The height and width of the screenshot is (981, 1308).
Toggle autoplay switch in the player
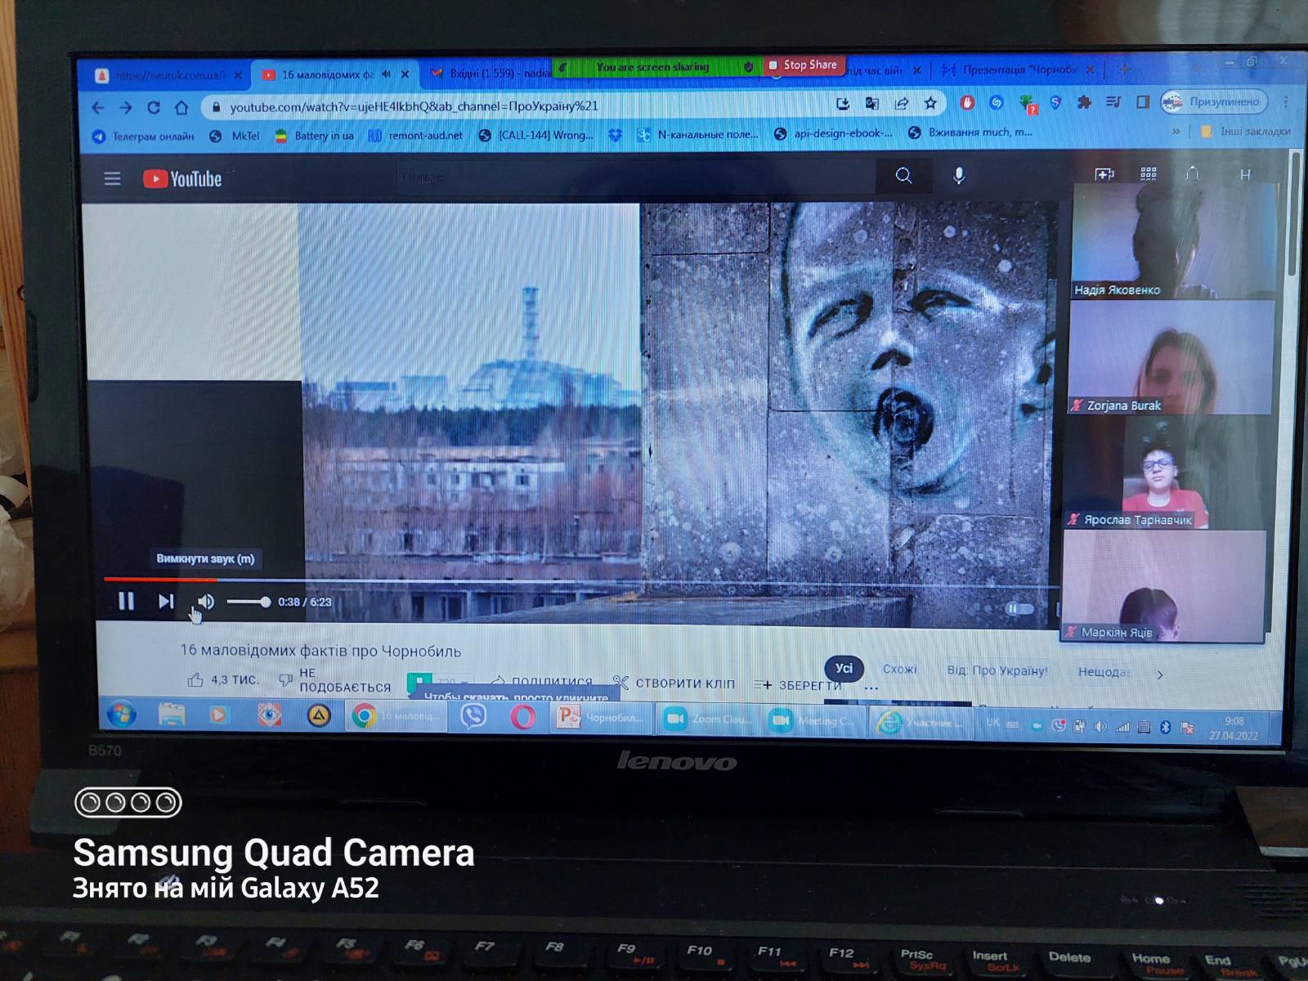[1019, 608]
